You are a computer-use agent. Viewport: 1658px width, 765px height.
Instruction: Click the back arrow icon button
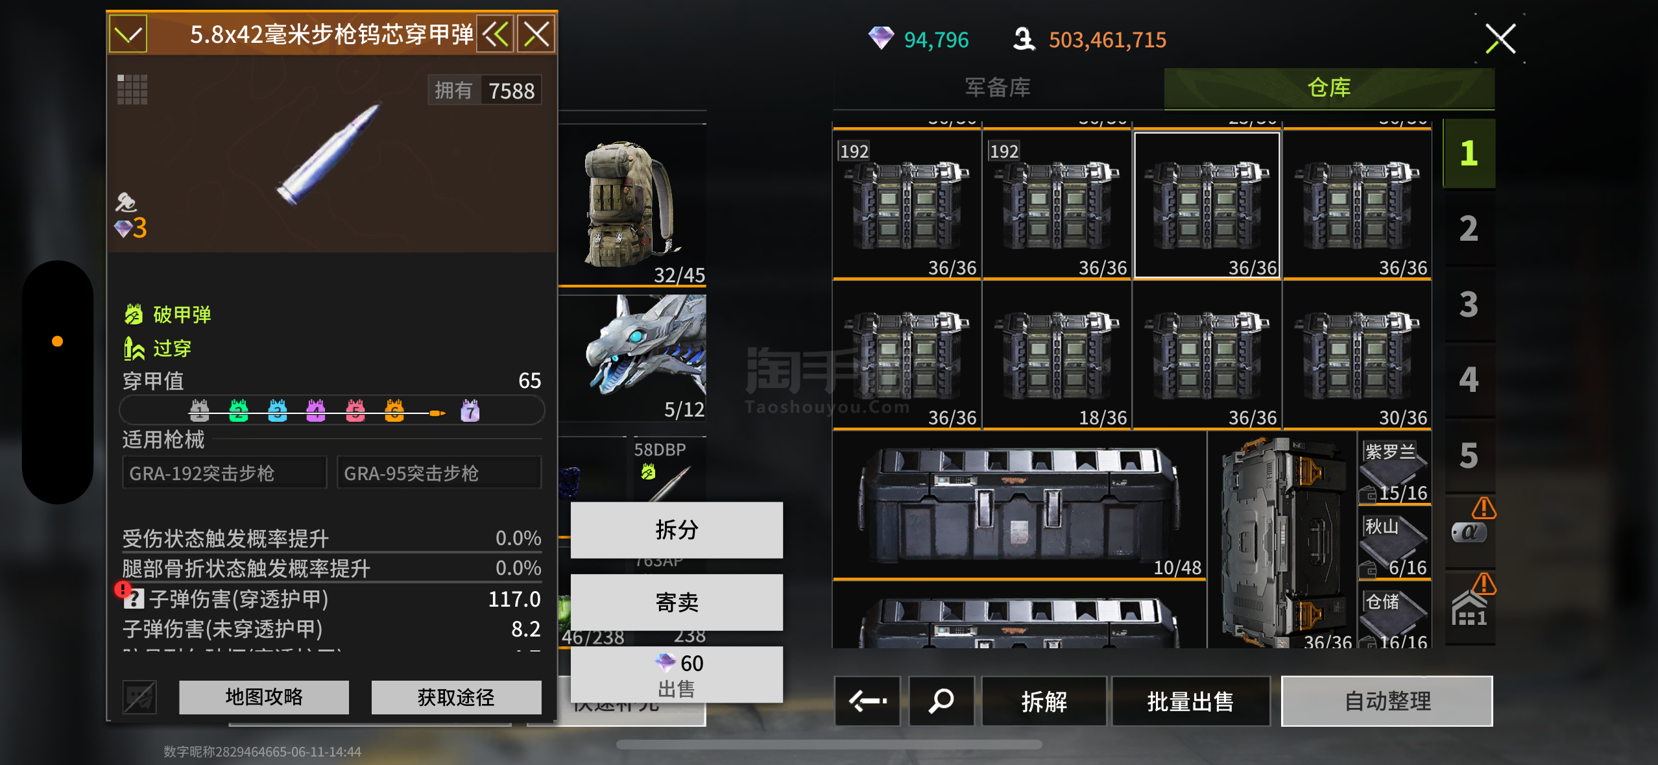click(867, 701)
